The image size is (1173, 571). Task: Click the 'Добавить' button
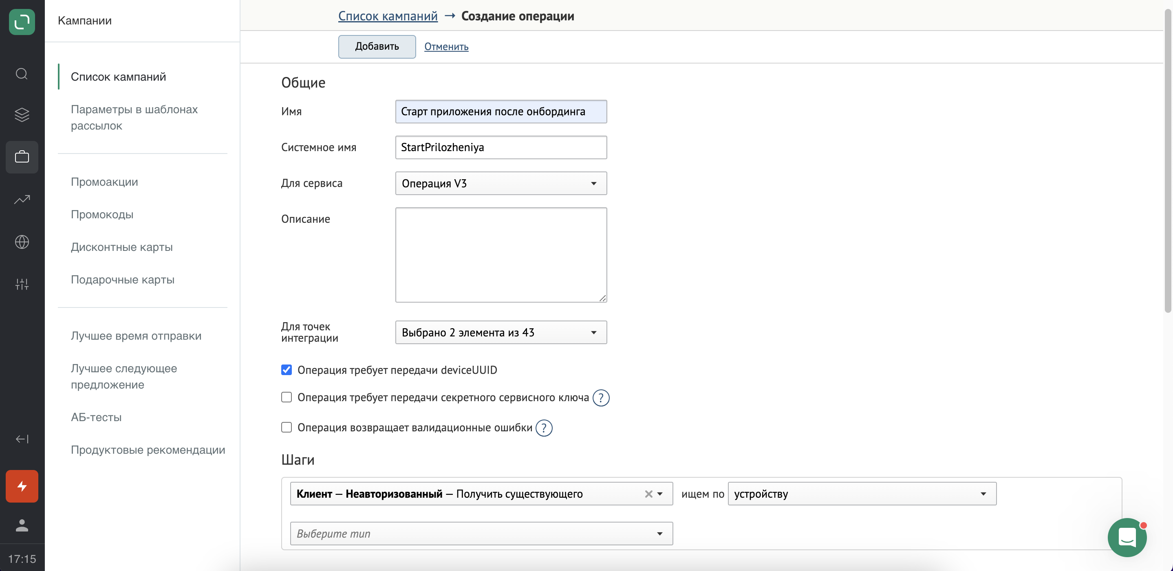(377, 46)
